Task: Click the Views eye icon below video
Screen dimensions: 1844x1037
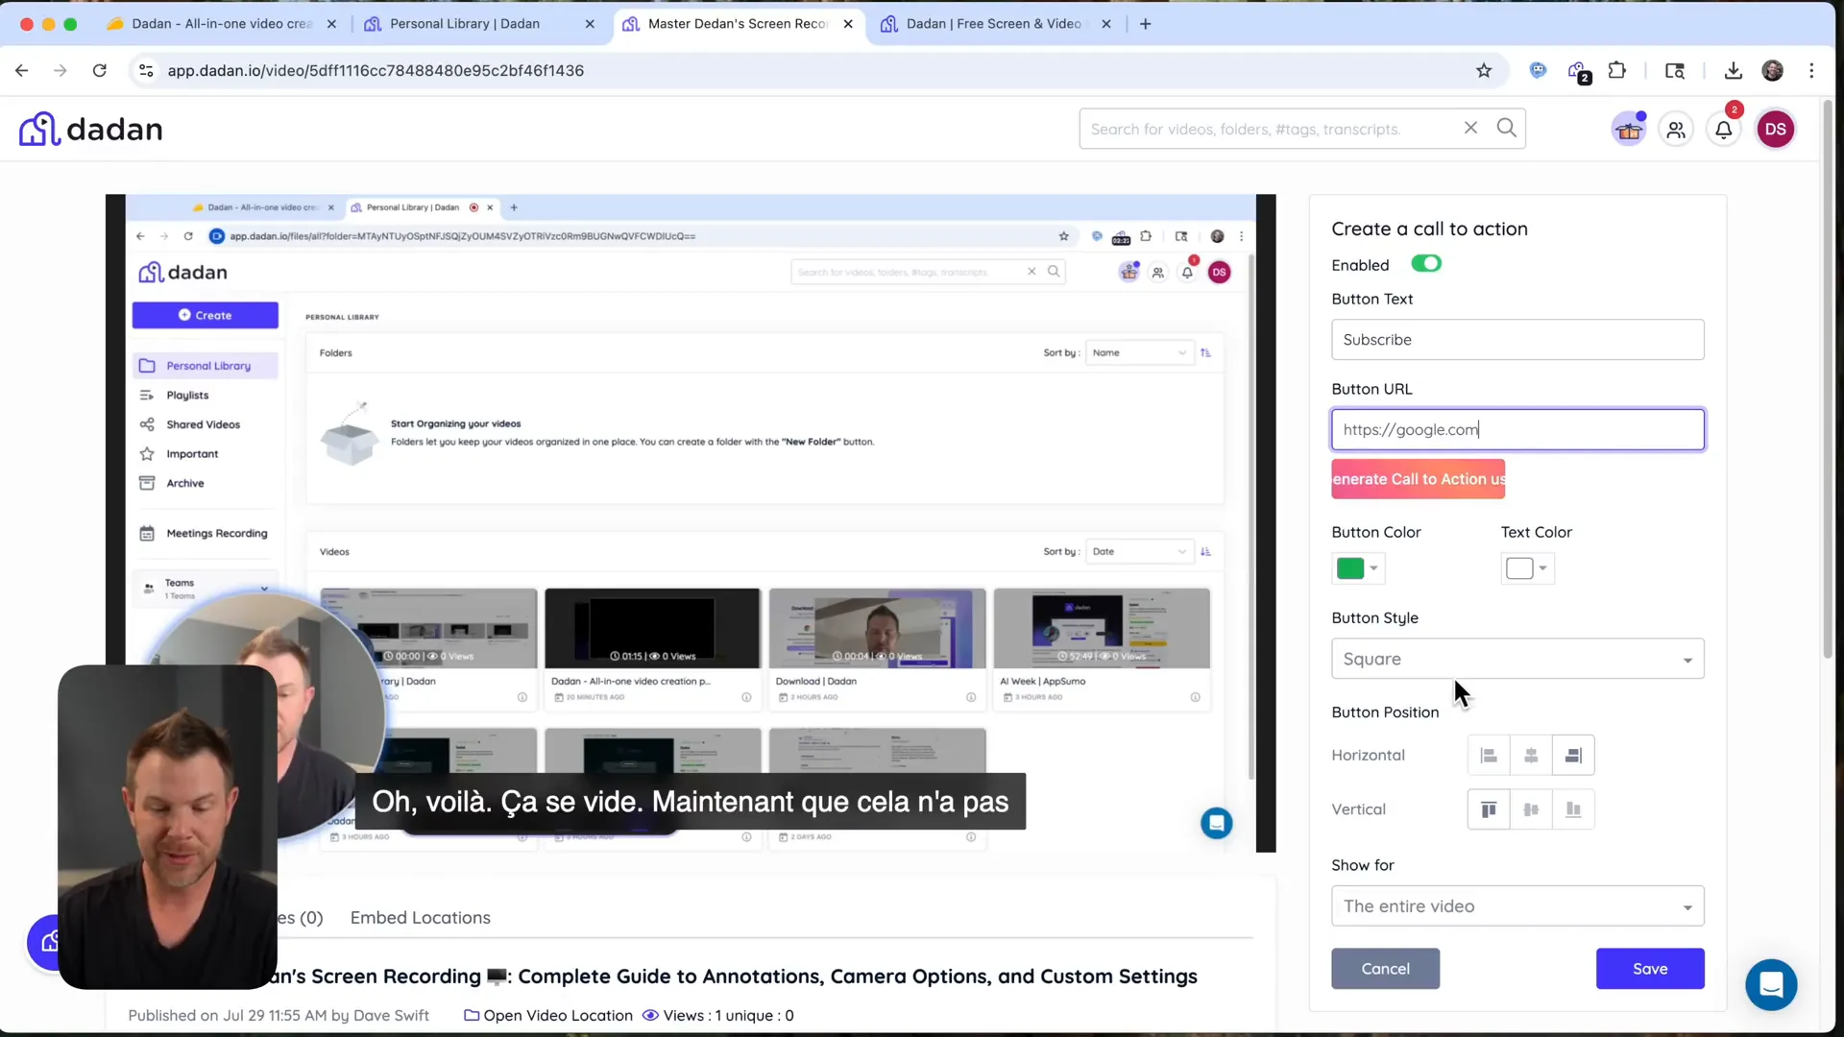Action: (650, 1016)
